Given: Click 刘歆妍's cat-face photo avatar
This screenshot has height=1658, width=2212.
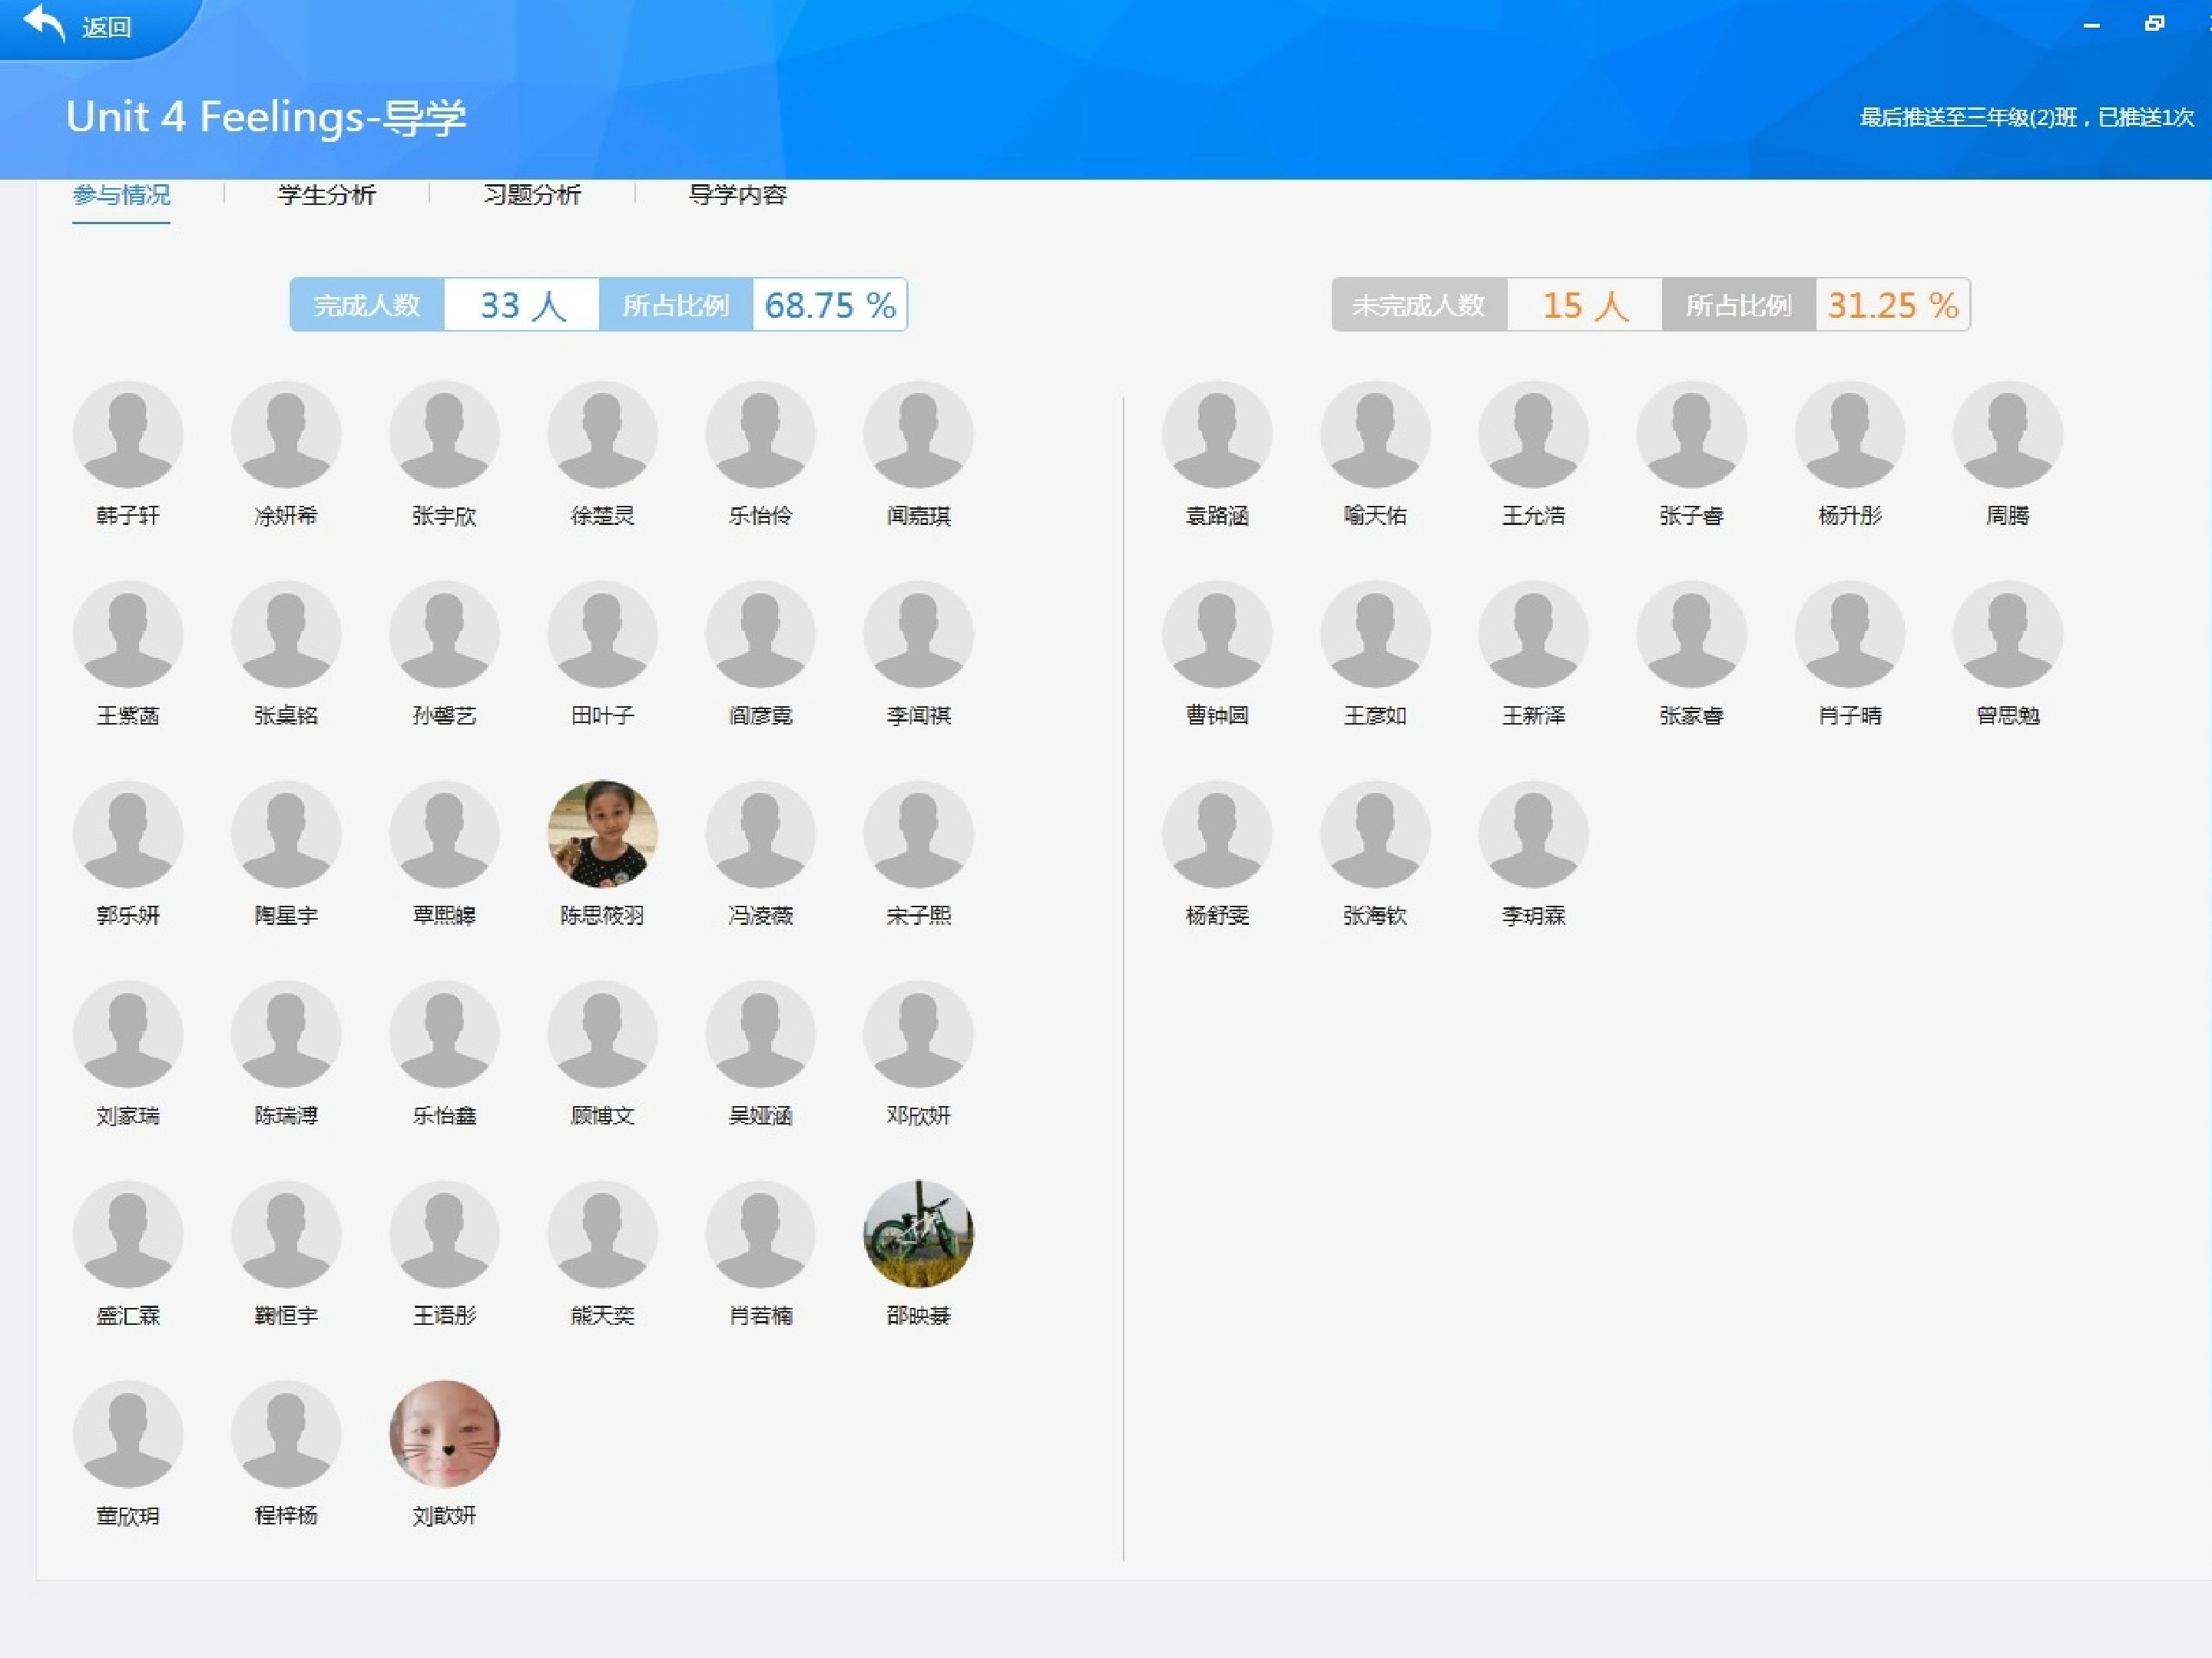Looking at the screenshot, I should click(444, 1433).
